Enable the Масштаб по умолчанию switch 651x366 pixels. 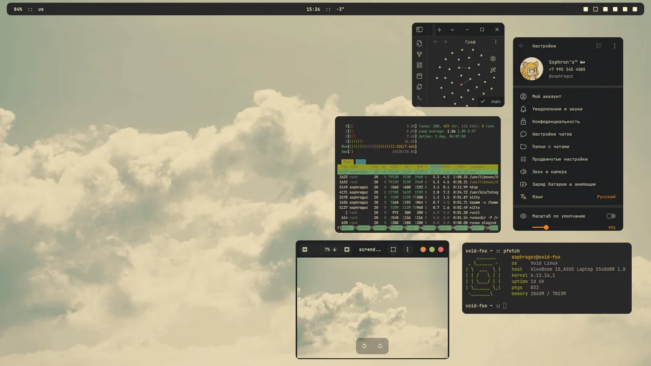pyautogui.click(x=611, y=216)
